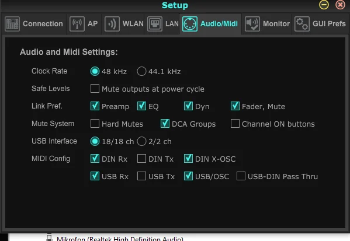Screen dimensions: 350x241
Task: Click the Connection tab mixer icon
Action: 12,24
